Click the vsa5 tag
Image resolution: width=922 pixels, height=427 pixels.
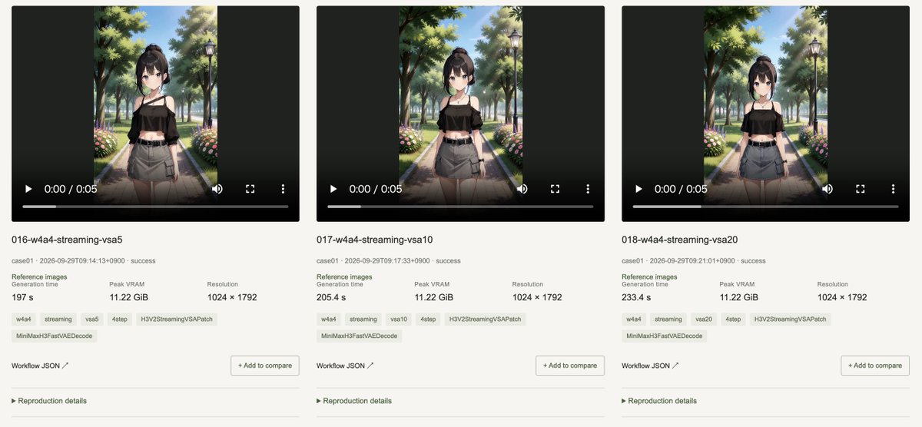pos(92,319)
